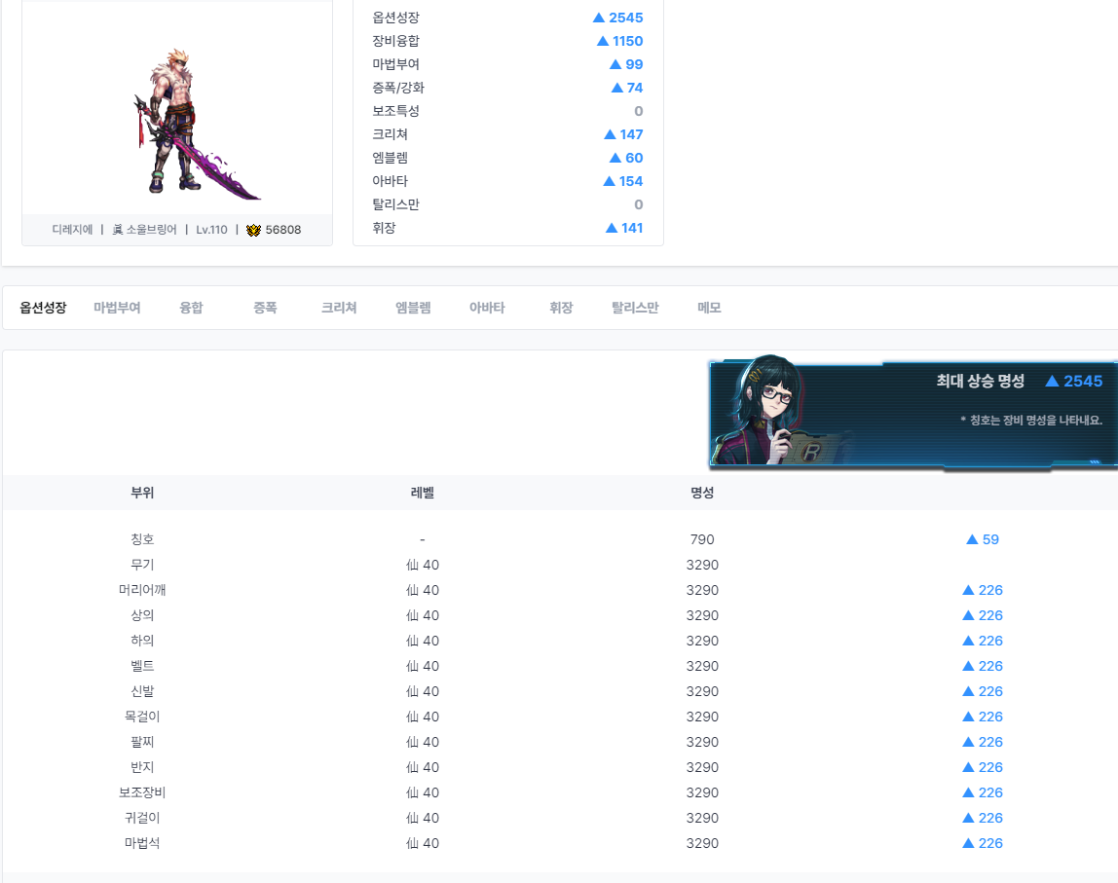Switch to the 마법부여 tab
The height and width of the screenshot is (883, 1118).
[x=117, y=308]
